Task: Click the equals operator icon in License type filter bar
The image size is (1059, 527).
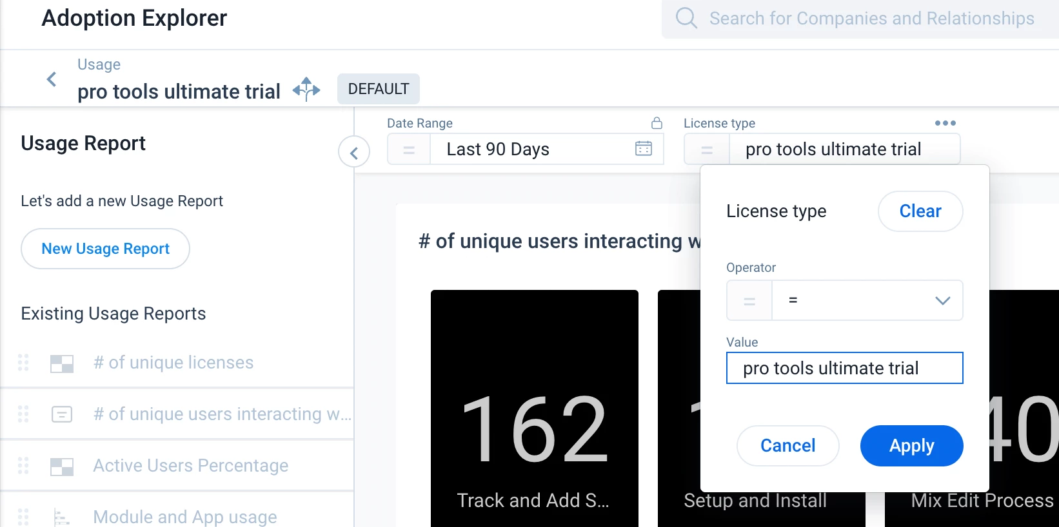Action: [x=707, y=149]
